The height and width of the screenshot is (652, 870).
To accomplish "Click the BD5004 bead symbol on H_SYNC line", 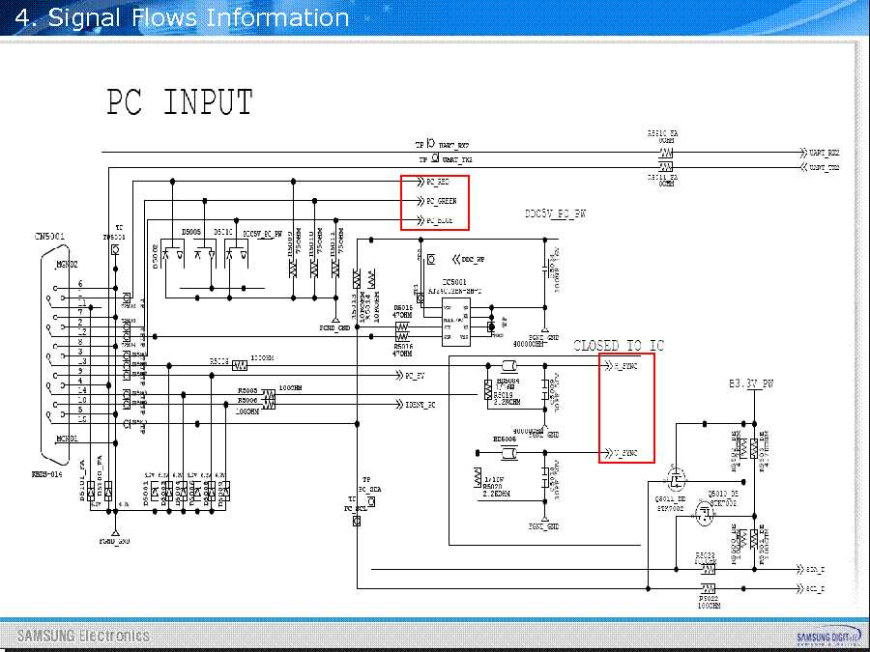I will [508, 366].
